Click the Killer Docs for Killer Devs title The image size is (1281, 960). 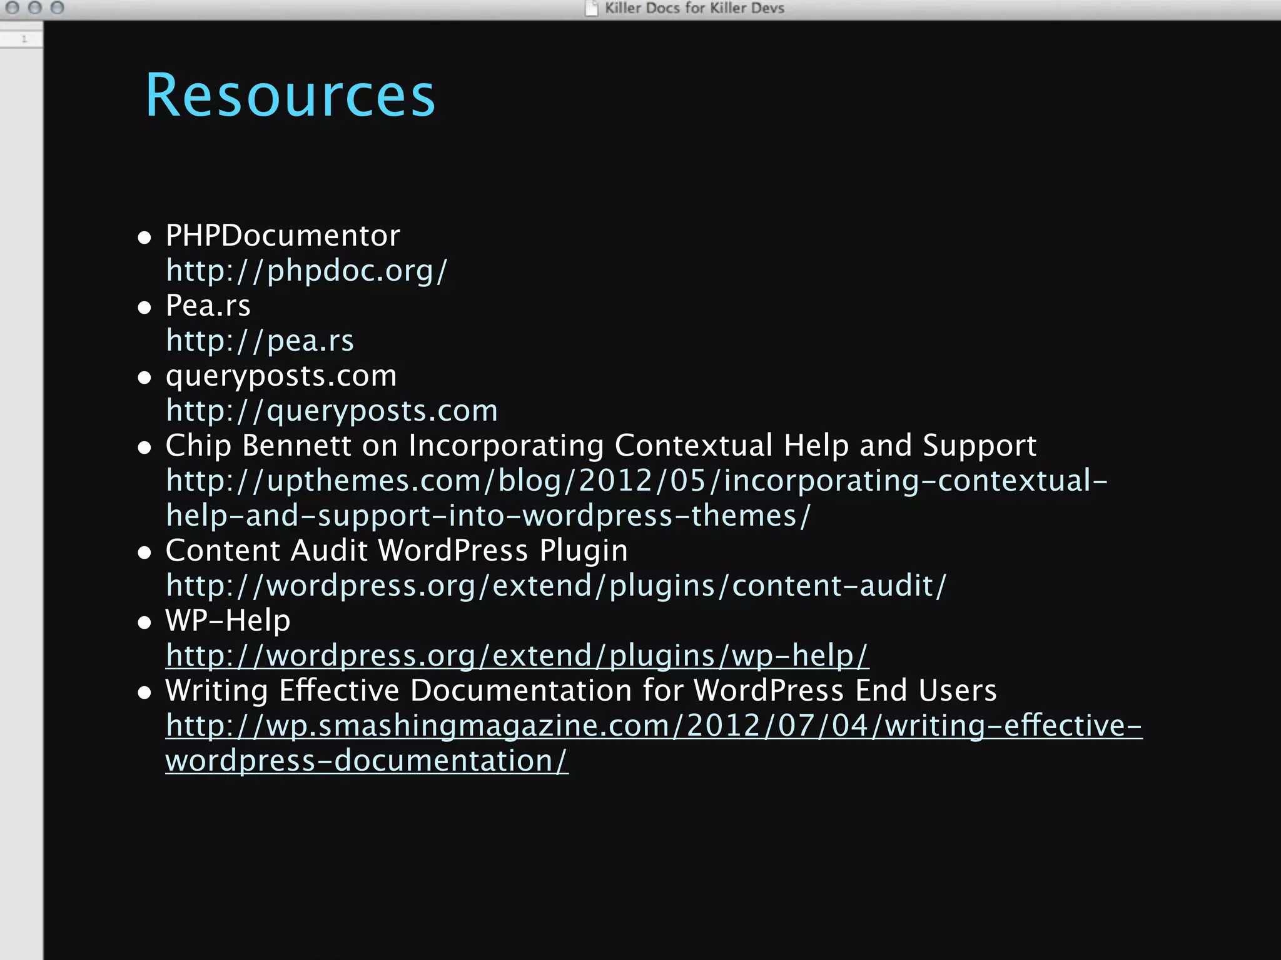tap(694, 8)
